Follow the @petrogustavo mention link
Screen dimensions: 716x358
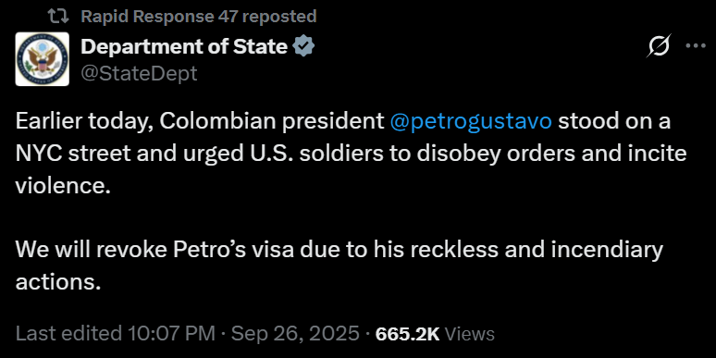coord(471,121)
